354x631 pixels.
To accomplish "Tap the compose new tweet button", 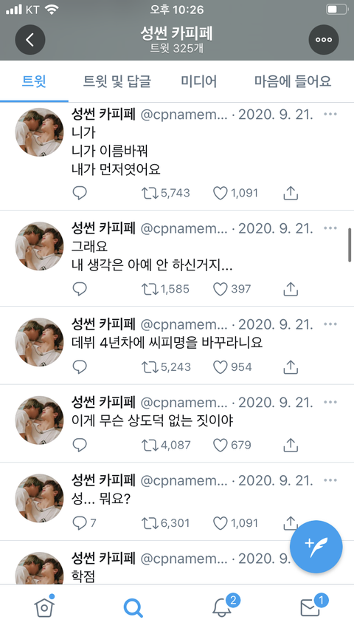I will (x=316, y=548).
